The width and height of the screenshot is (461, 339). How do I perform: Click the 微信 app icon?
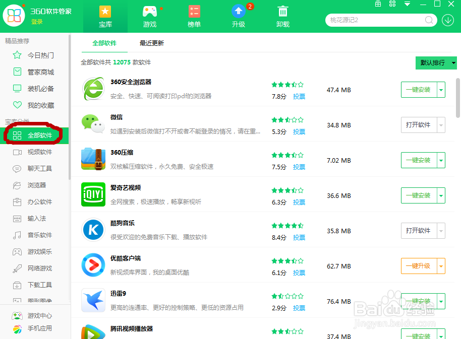coord(93,124)
